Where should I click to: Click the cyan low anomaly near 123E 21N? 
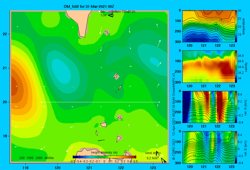pos(154,61)
